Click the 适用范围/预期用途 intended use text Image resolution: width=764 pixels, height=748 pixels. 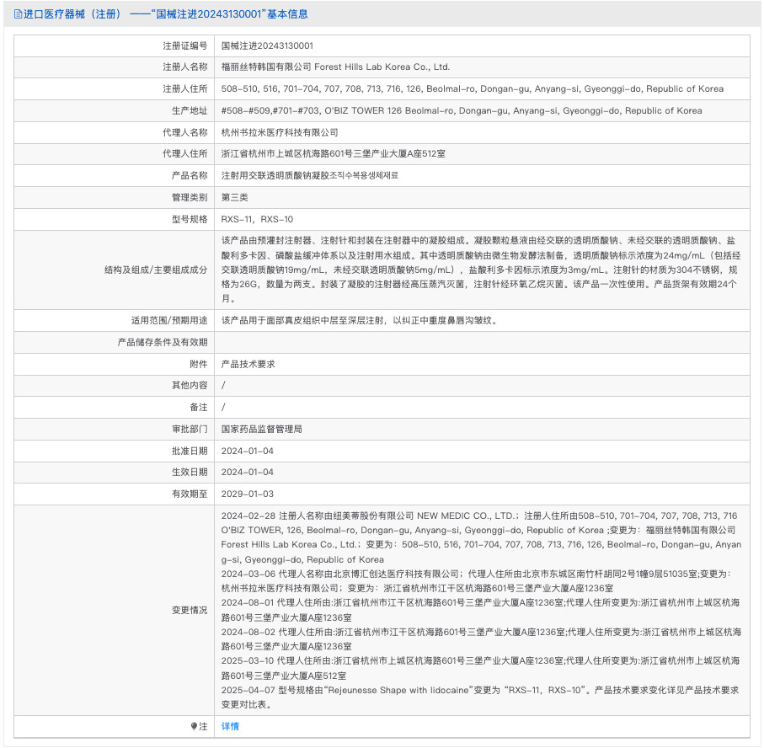(364, 320)
